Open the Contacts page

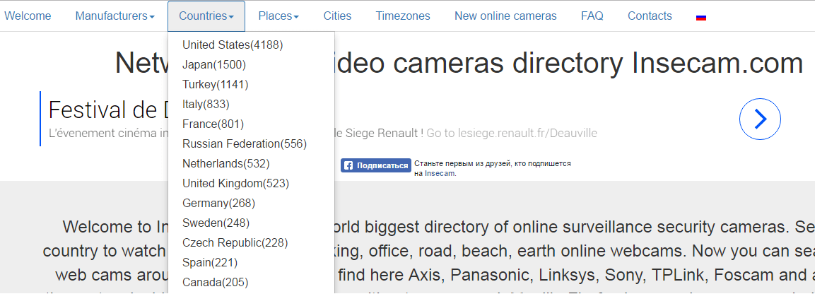tap(650, 16)
